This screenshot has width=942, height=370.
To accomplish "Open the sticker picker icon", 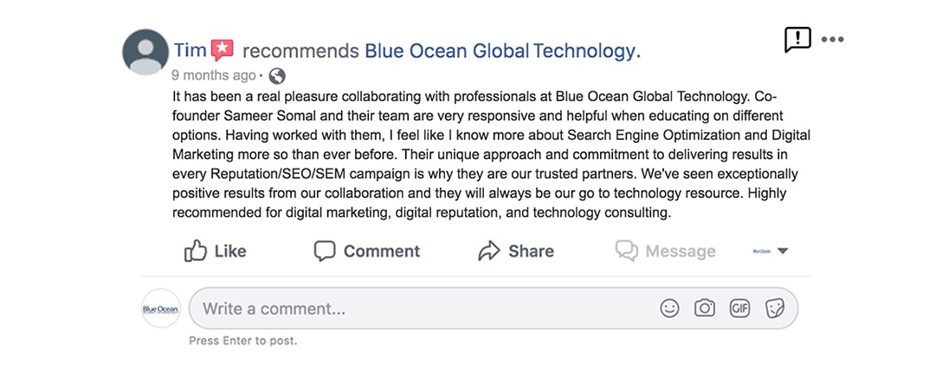I will tap(774, 309).
